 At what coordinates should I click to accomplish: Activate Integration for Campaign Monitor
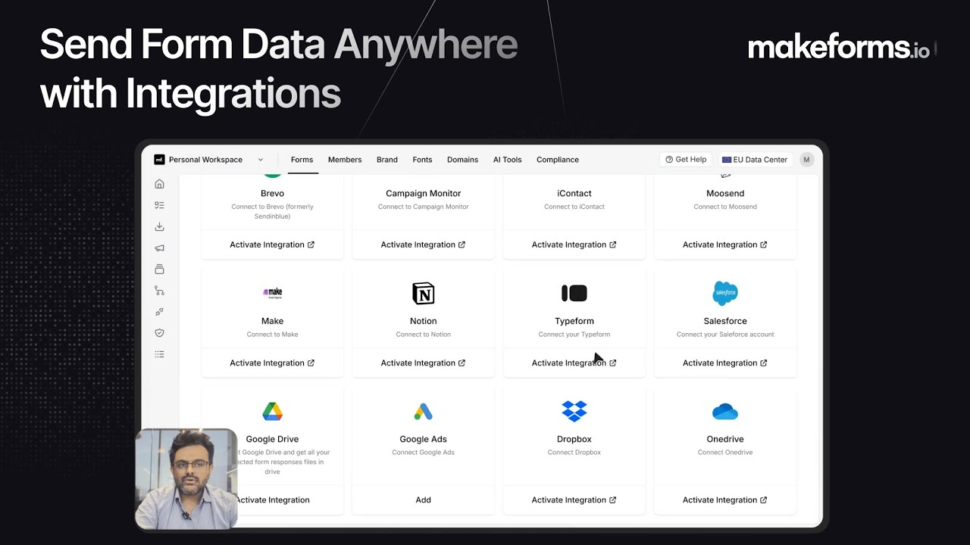423,244
